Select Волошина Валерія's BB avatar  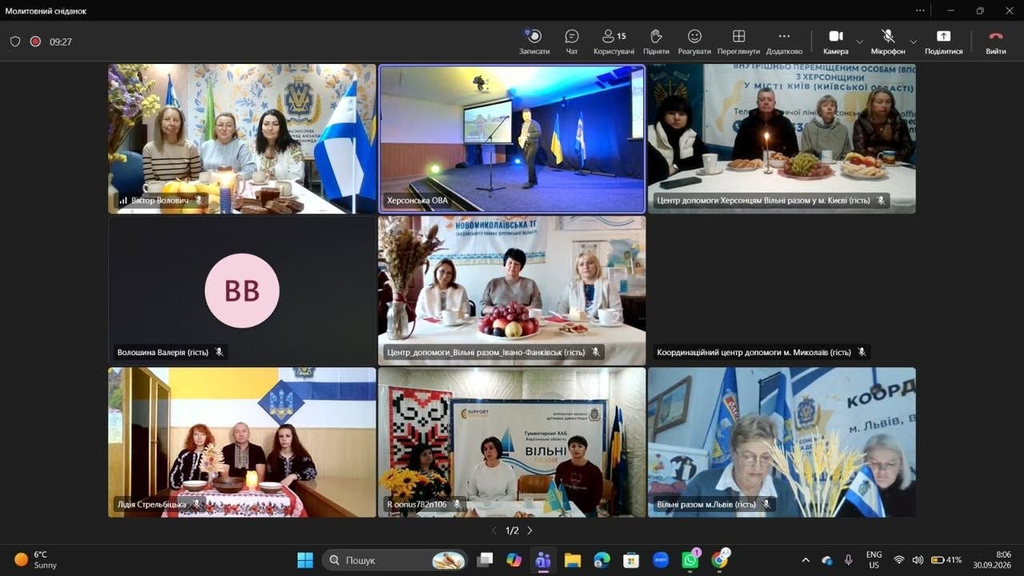[242, 290]
